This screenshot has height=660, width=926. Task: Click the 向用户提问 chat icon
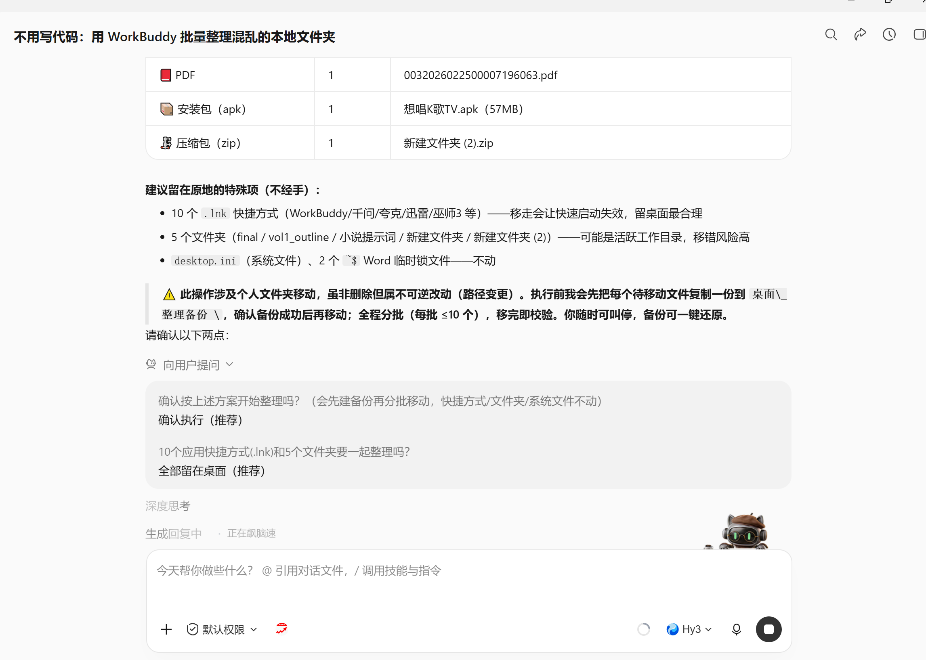point(151,365)
